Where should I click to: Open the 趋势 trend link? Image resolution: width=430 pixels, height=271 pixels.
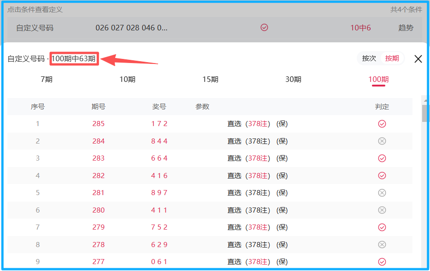coord(406,28)
